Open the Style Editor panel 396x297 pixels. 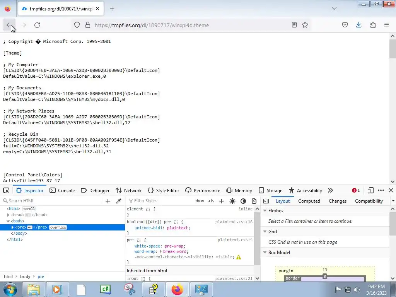(x=164, y=191)
